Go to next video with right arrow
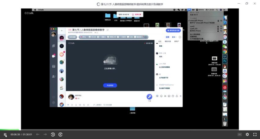This screenshot has width=260, height=139. [x=45, y=134]
